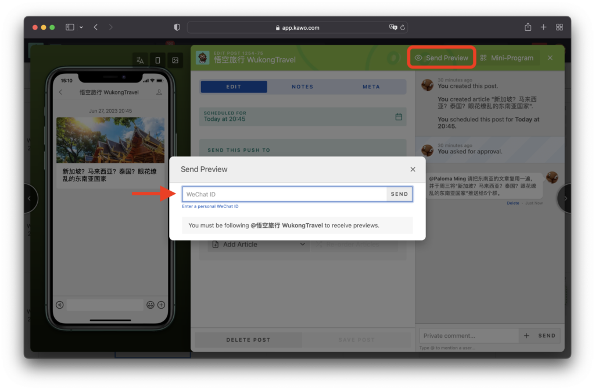Tap the back chevron in phone preview
The height and width of the screenshot is (390, 595).
click(x=60, y=92)
